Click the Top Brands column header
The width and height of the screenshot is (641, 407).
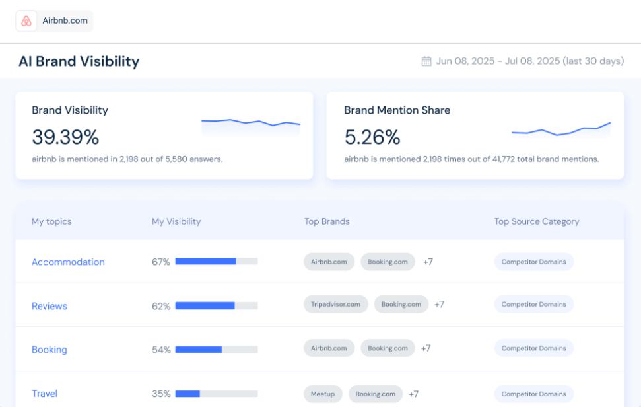coord(327,221)
